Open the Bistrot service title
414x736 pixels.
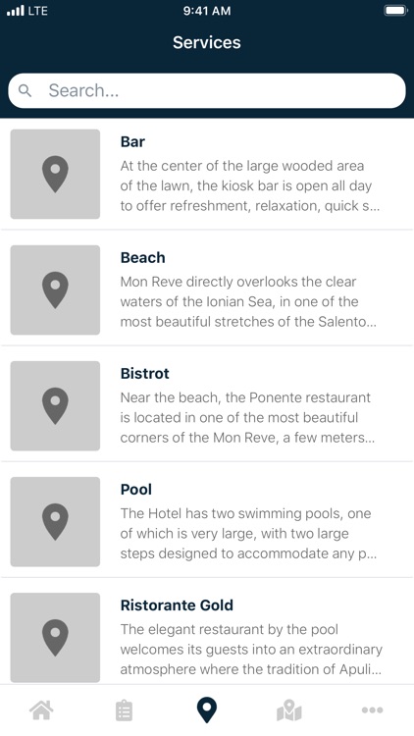pos(144,374)
